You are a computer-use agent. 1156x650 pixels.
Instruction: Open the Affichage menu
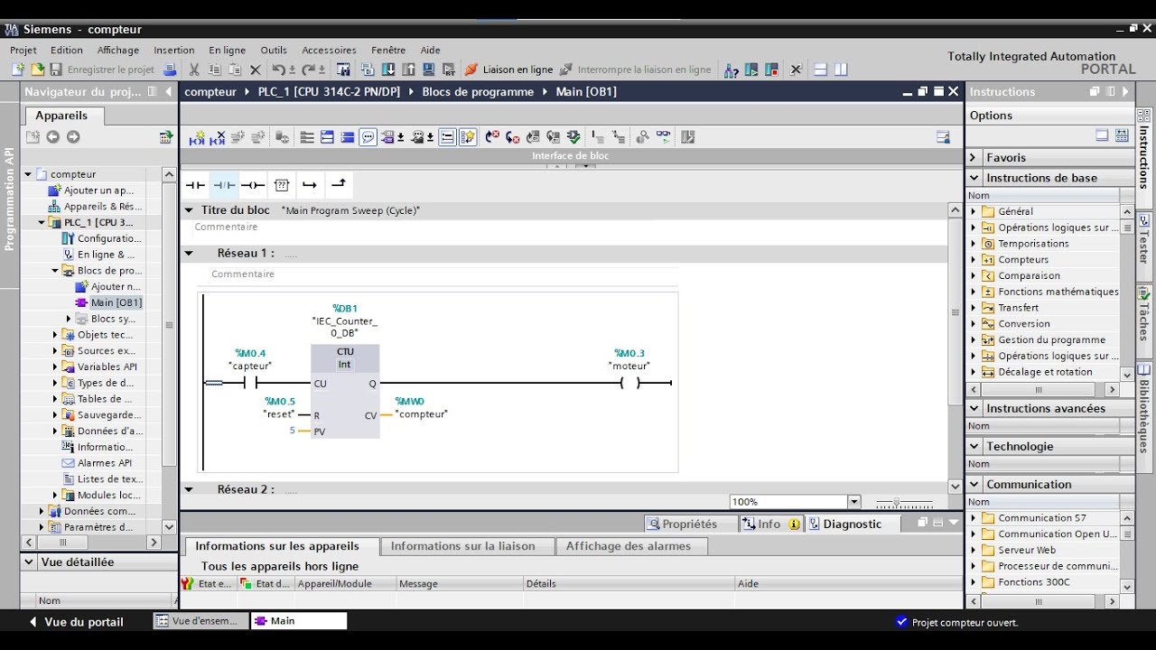pyautogui.click(x=118, y=51)
